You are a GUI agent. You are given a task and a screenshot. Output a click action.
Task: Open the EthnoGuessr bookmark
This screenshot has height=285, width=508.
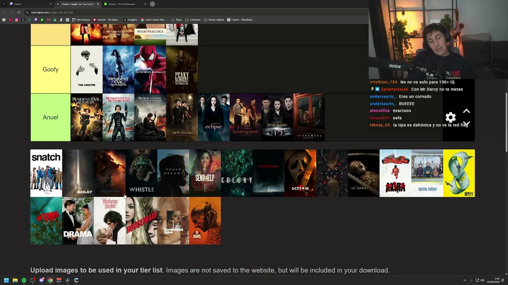pos(82,20)
